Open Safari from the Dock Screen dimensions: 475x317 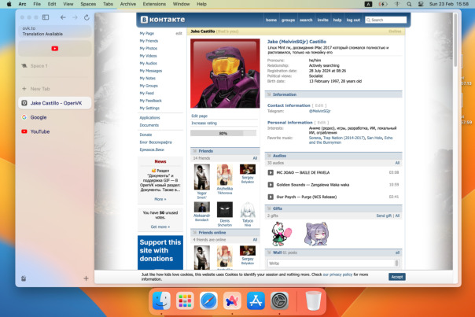[x=208, y=300]
